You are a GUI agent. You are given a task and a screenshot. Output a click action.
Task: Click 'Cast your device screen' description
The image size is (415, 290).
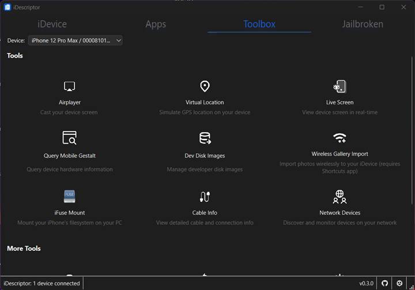(x=69, y=112)
